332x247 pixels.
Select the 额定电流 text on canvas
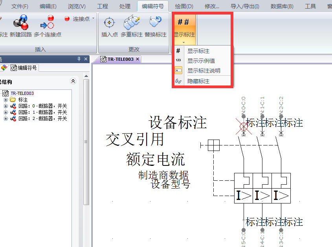click(156, 159)
